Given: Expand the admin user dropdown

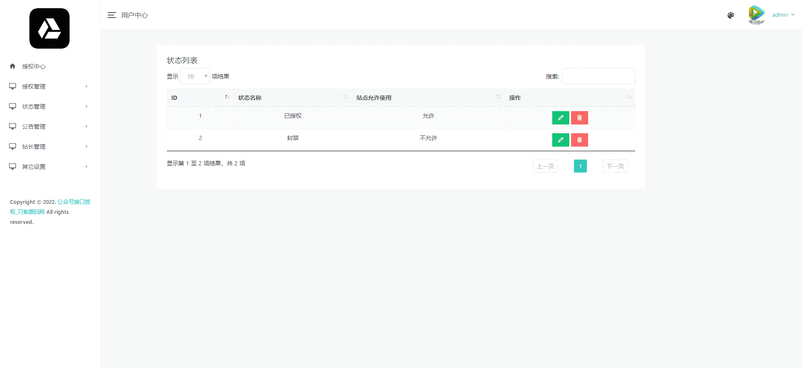Looking at the screenshot, I should pos(783,15).
